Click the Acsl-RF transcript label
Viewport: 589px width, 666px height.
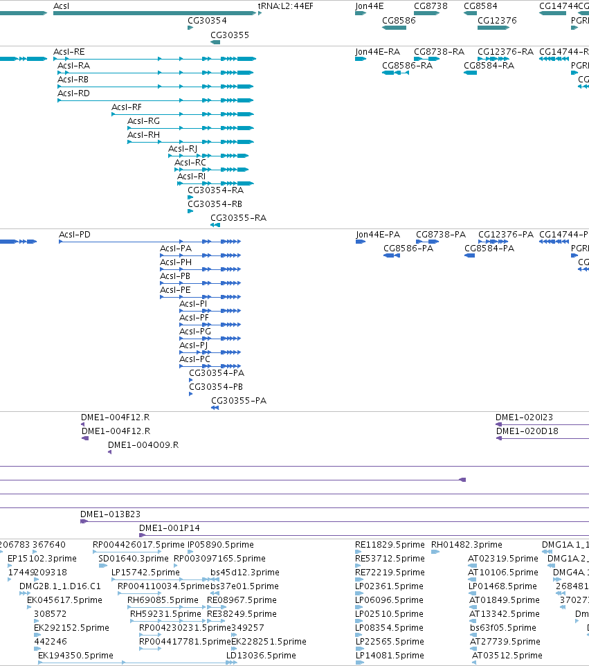[127, 107]
